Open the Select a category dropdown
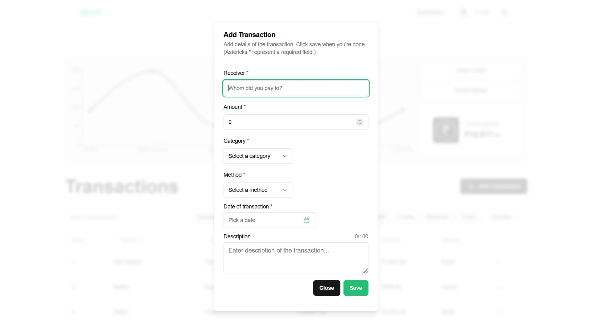Image resolution: width=592 pixels, height=333 pixels. point(258,156)
